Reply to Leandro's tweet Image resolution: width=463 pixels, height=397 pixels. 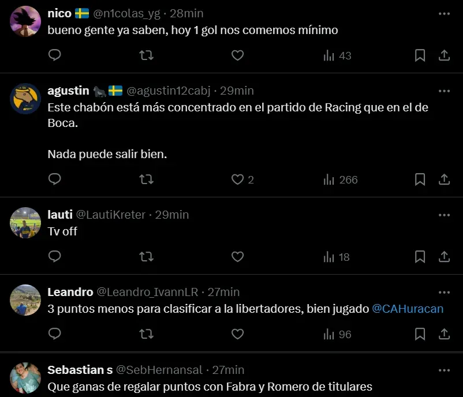point(55,334)
